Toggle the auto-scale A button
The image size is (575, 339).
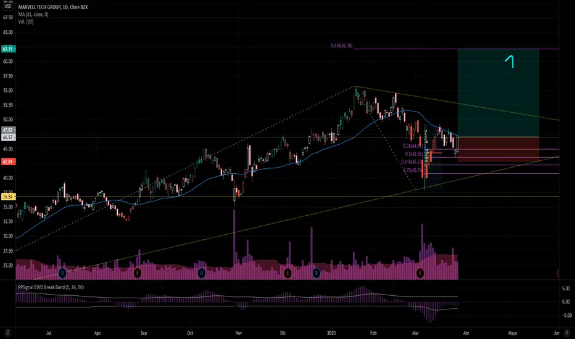pyautogui.click(x=568, y=333)
